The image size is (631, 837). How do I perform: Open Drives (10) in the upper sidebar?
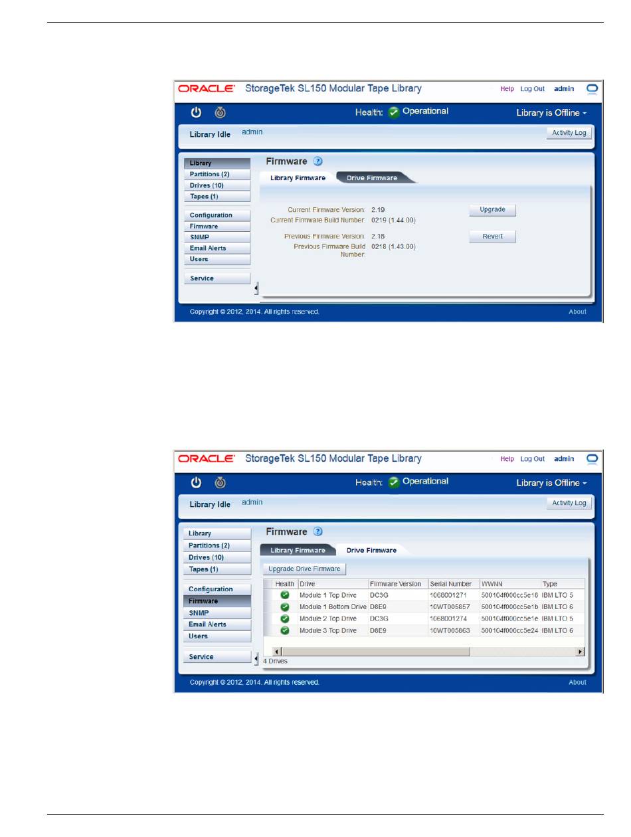click(217, 185)
